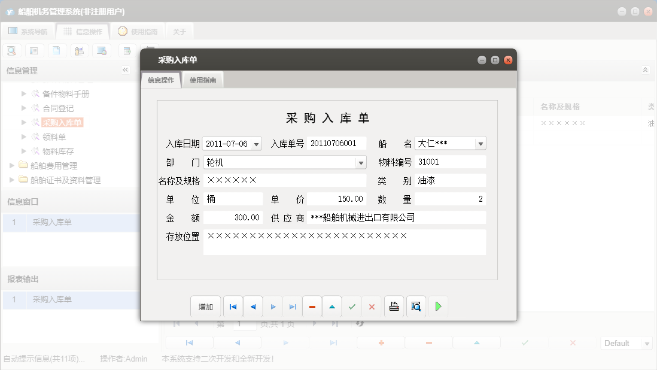Jump to the last record with the navigation arrow

292,306
